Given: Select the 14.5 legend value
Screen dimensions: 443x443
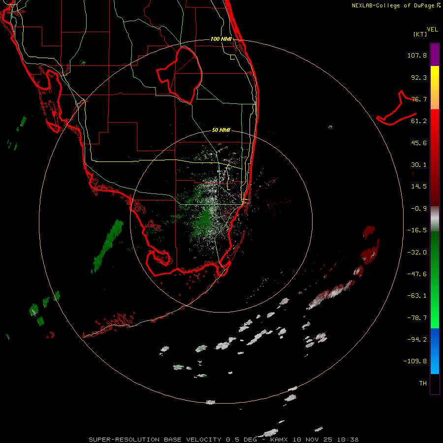Looking at the screenshot, I should tap(419, 187).
